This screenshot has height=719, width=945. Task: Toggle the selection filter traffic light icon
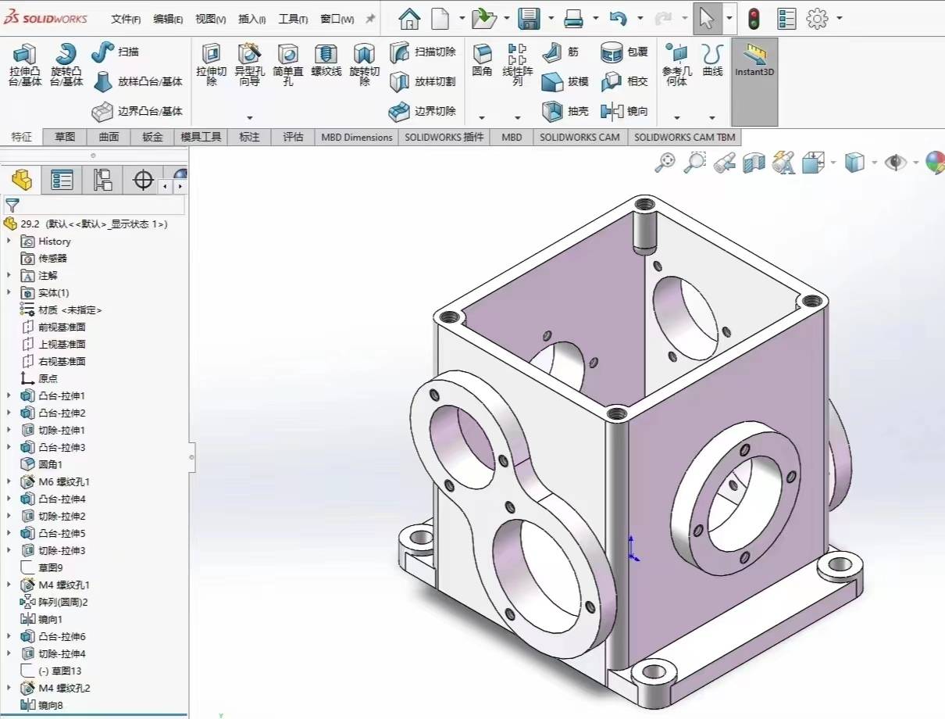point(754,17)
